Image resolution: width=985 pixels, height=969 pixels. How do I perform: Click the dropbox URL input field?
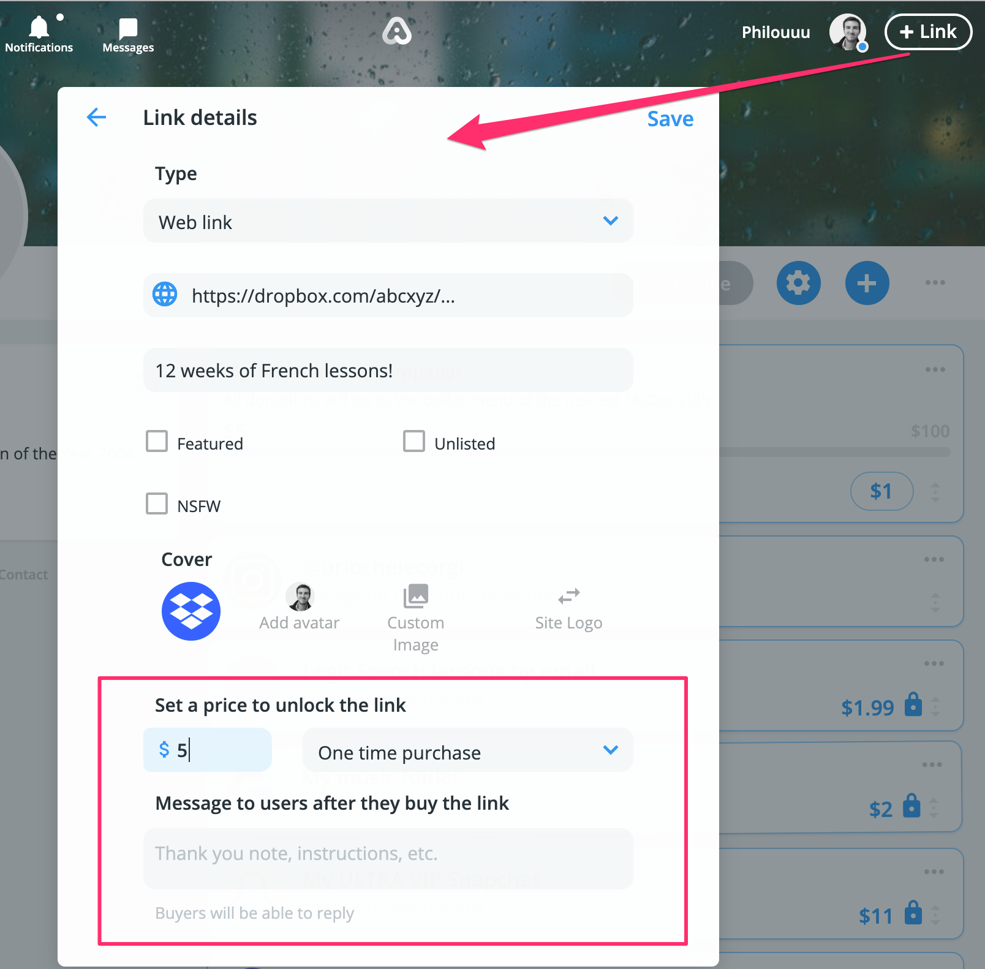tap(388, 295)
